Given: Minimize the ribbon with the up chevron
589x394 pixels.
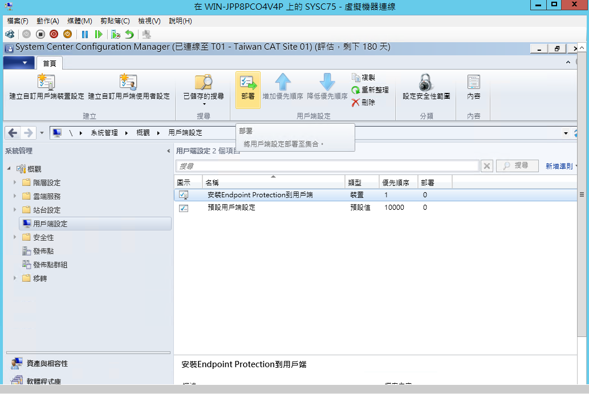Looking at the screenshot, I should click(568, 62).
